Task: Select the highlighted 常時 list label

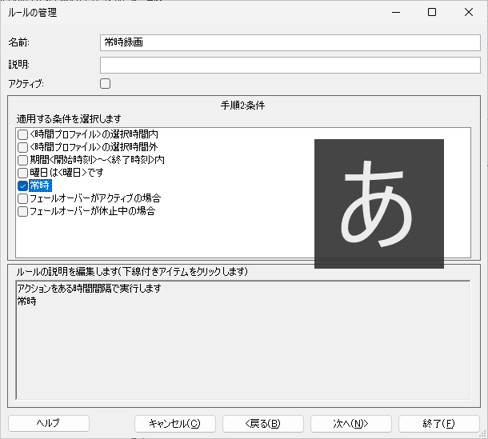Action: (40, 186)
